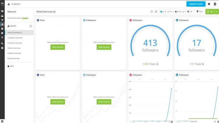Click the inbox tray icon in left sidebar
The height and width of the screenshot is (123, 219).
click(2, 16)
